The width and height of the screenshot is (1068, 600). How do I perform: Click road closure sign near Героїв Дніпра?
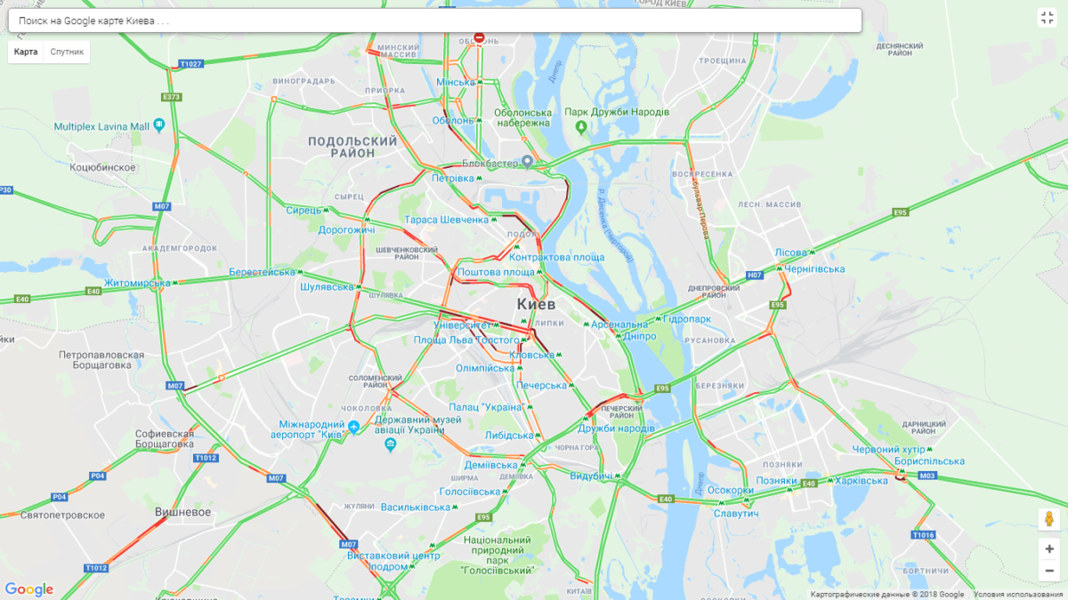479,38
